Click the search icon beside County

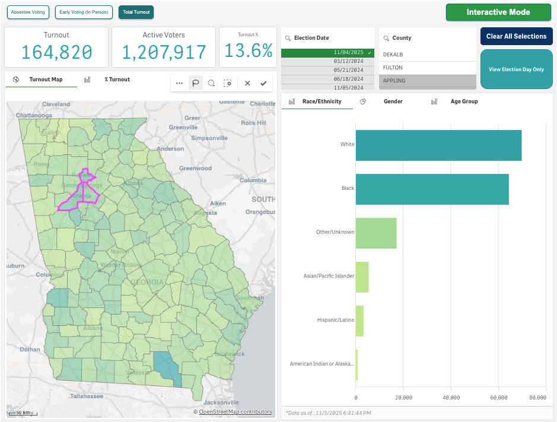[x=386, y=38]
